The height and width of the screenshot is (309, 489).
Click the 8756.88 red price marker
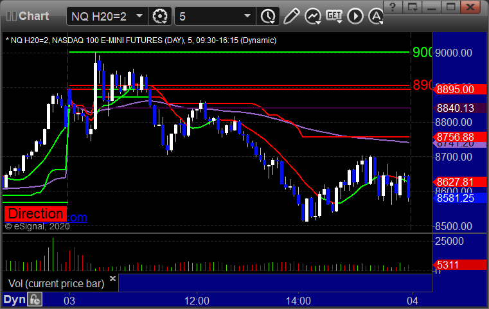(x=459, y=137)
